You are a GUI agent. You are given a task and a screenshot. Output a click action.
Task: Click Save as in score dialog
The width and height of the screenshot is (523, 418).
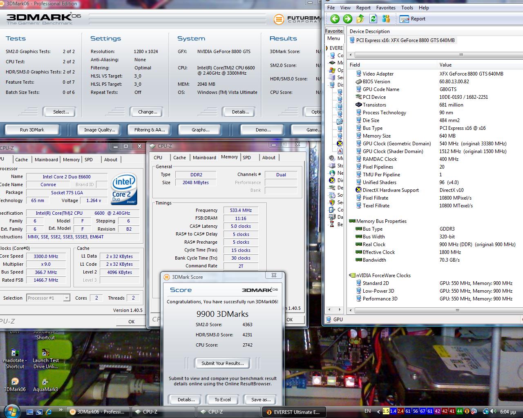click(x=261, y=400)
